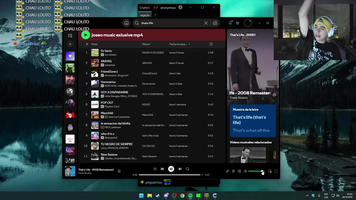The image size is (356, 200).
Task: Open the 'Honorarios' album link
Action: tap(149, 84)
